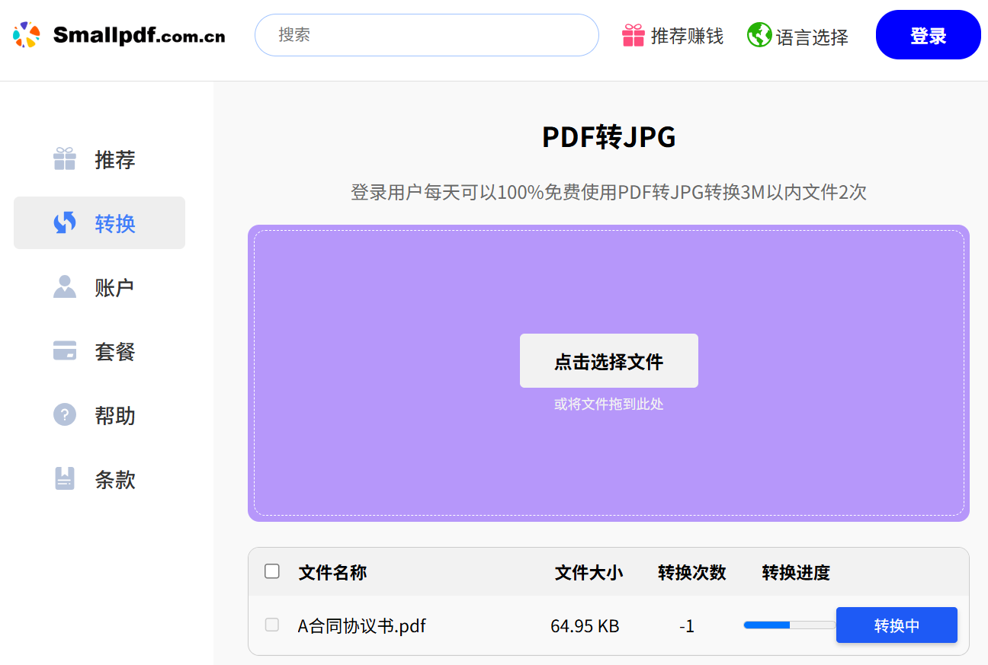Click the conversion progress bar of the file
988x665 pixels.
[789, 625]
